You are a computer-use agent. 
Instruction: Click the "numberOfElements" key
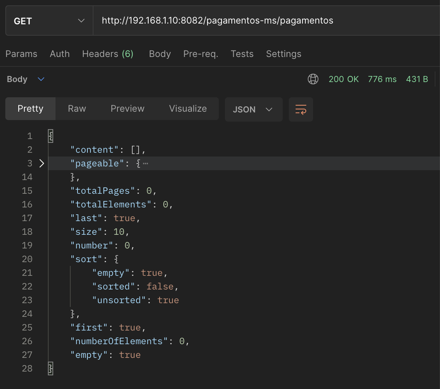(x=119, y=341)
